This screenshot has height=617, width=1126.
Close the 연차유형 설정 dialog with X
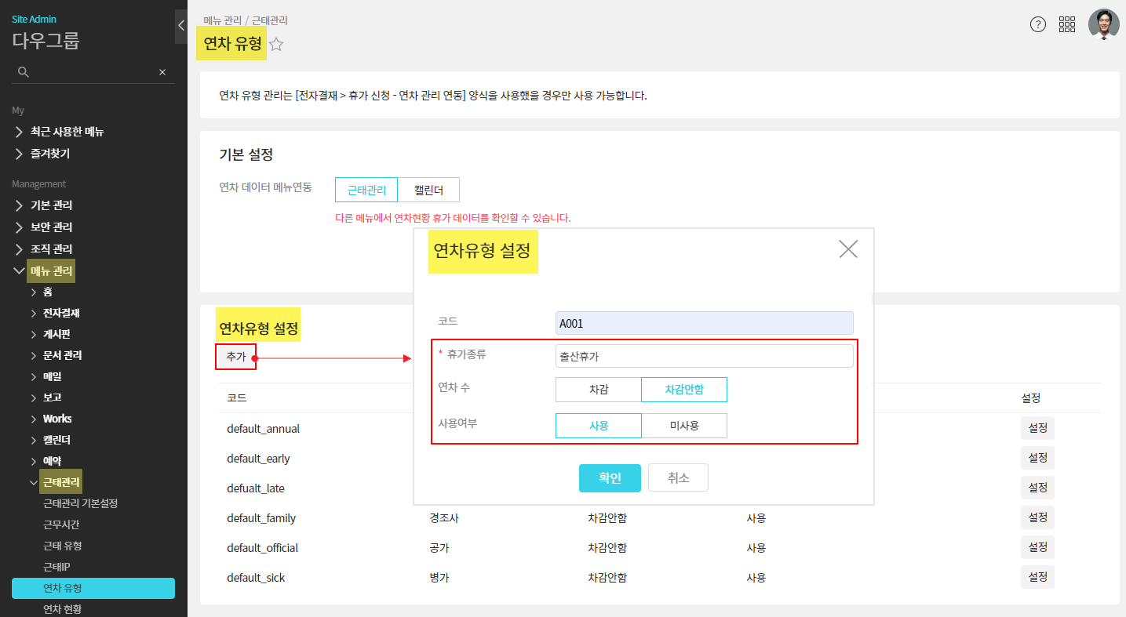[x=847, y=249]
